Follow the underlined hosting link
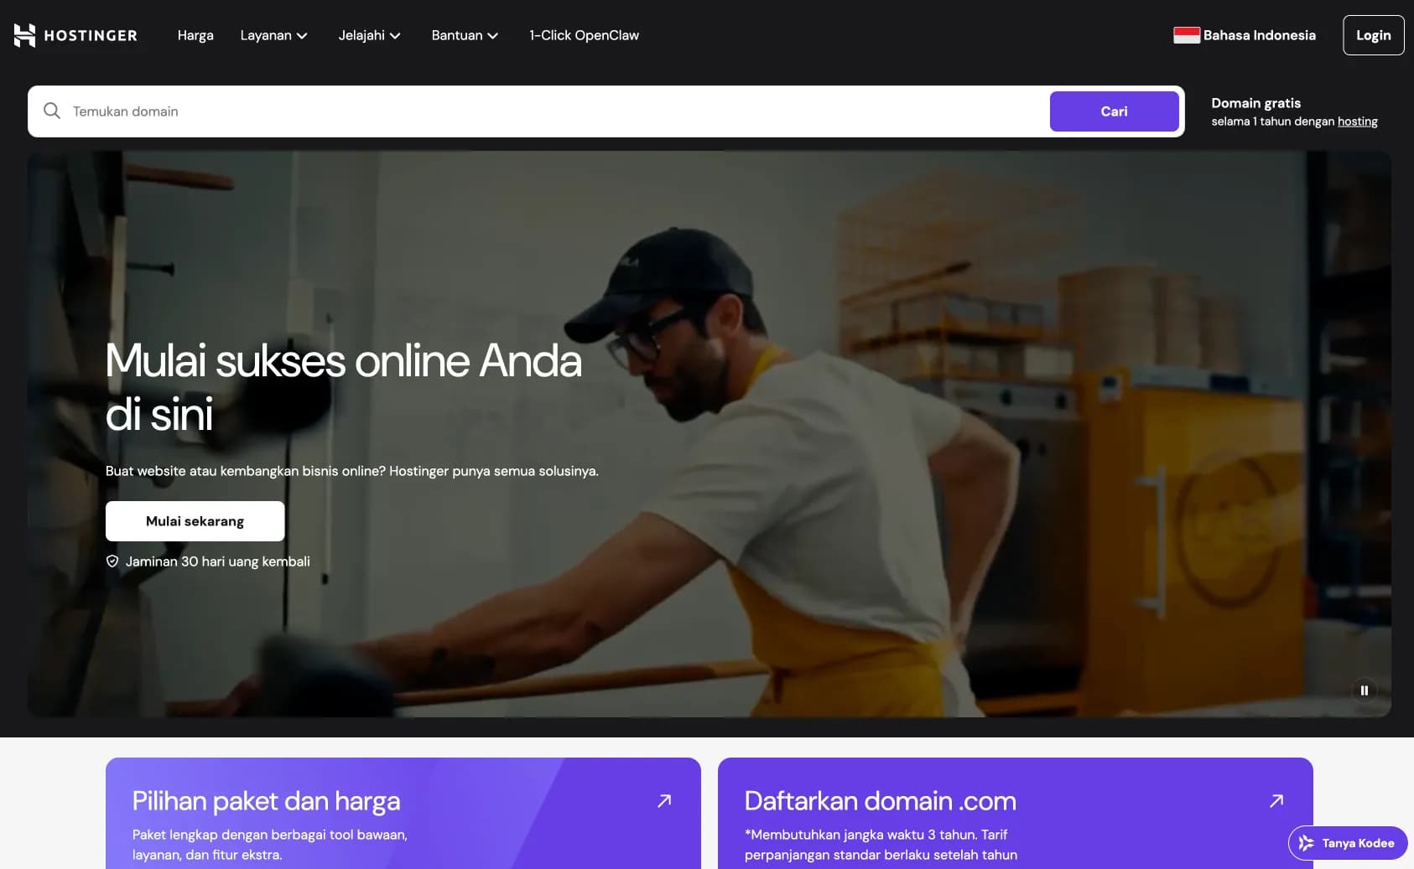 [x=1357, y=122]
